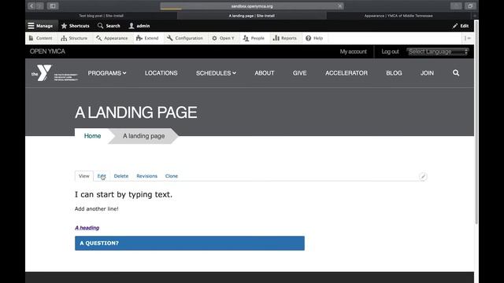Click 'A LANDING PAGE' title heading
Image resolution: width=504 pixels, height=283 pixels.
(x=136, y=112)
